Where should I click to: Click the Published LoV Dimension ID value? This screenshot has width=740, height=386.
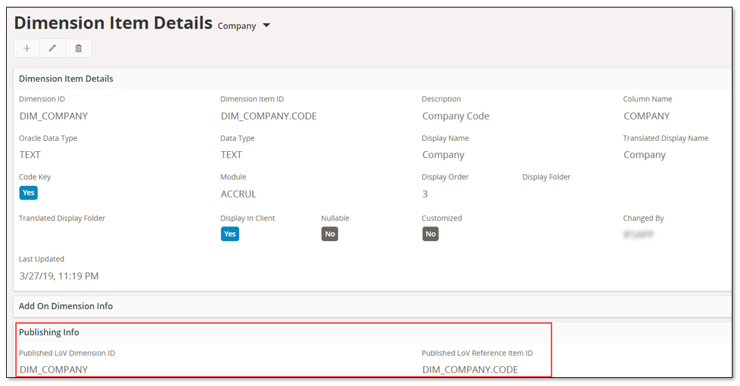54,370
